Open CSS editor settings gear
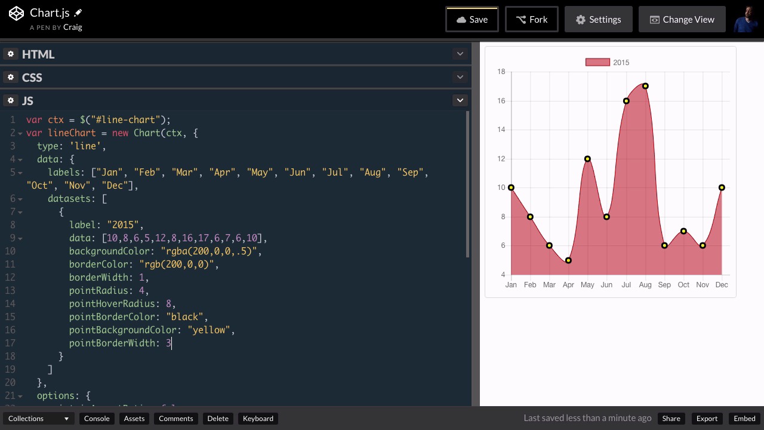This screenshot has height=430, width=764. click(x=11, y=78)
